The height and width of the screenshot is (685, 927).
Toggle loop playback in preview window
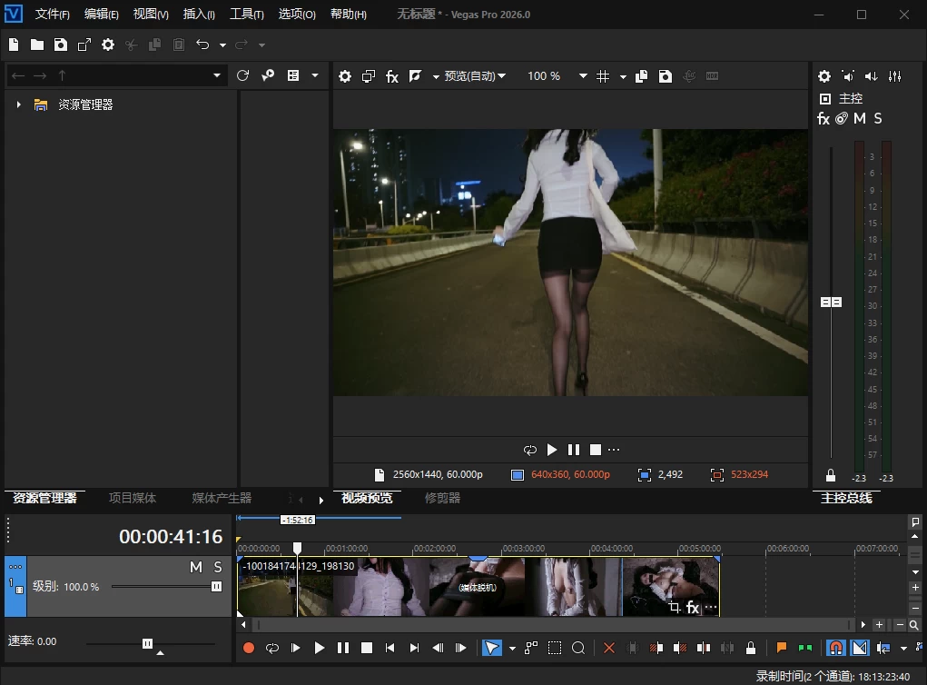529,451
